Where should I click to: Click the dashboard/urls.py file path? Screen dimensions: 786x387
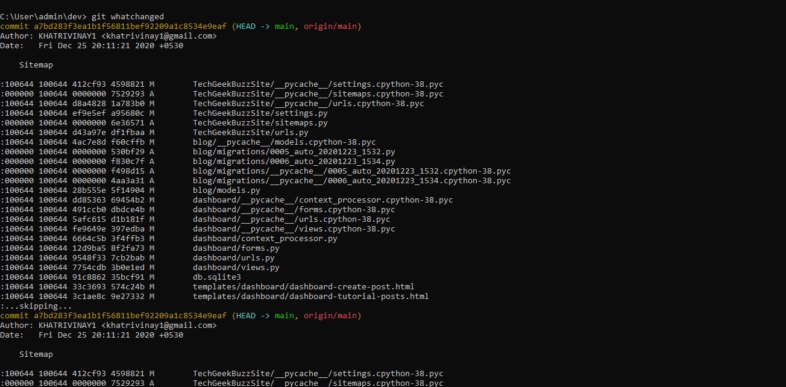pos(233,257)
